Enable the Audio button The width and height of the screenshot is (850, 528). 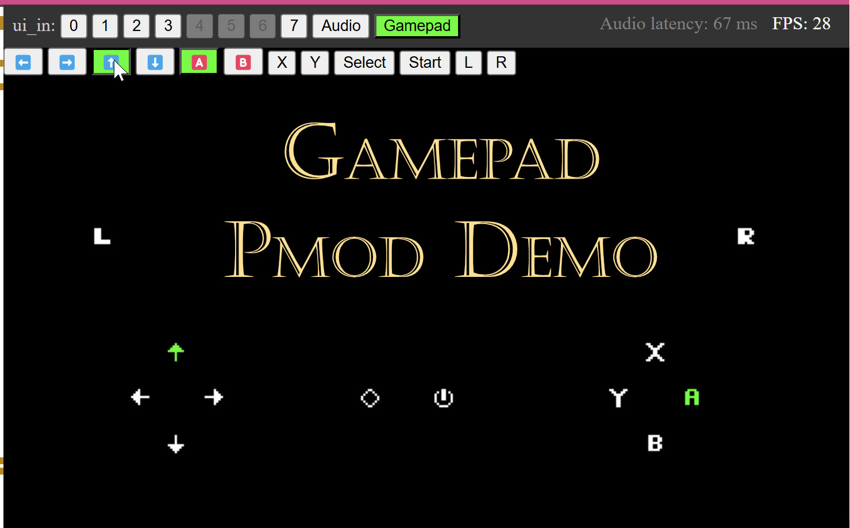341,26
